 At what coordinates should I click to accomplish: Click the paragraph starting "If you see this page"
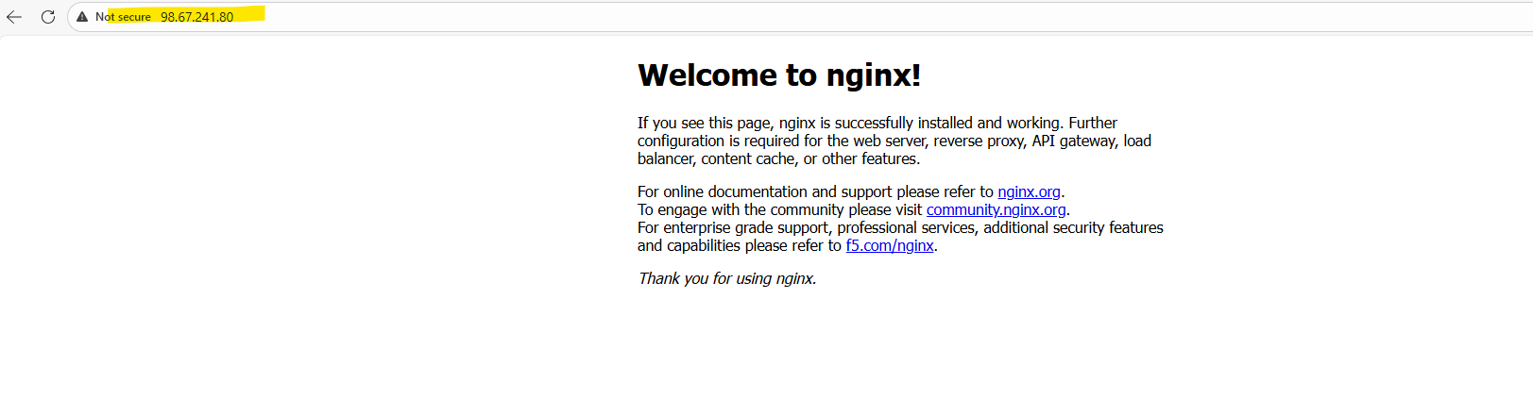tap(895, 141)
